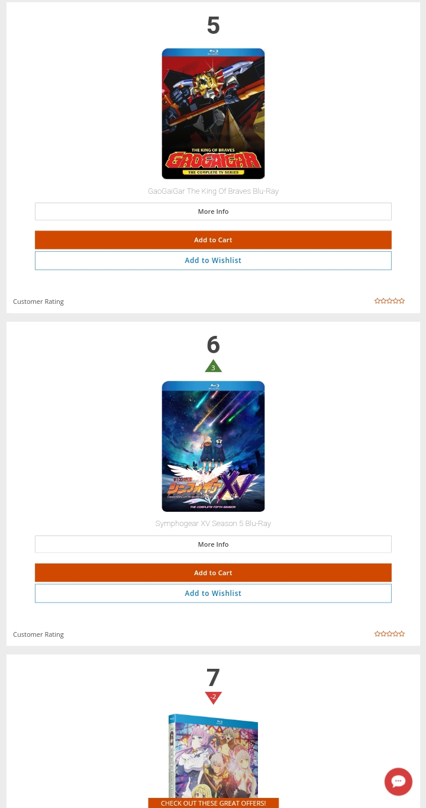Screen dimensions: 426x808
Task: Click More Info for Symphogear XV
Action: tap(213, 544)
